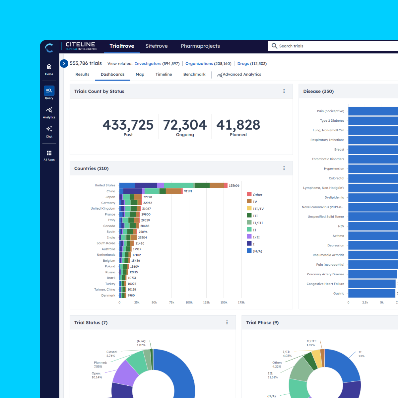Toggle the I/II phase legend swatch
Viewport: 398px width, 398px height.
point(249,236)
